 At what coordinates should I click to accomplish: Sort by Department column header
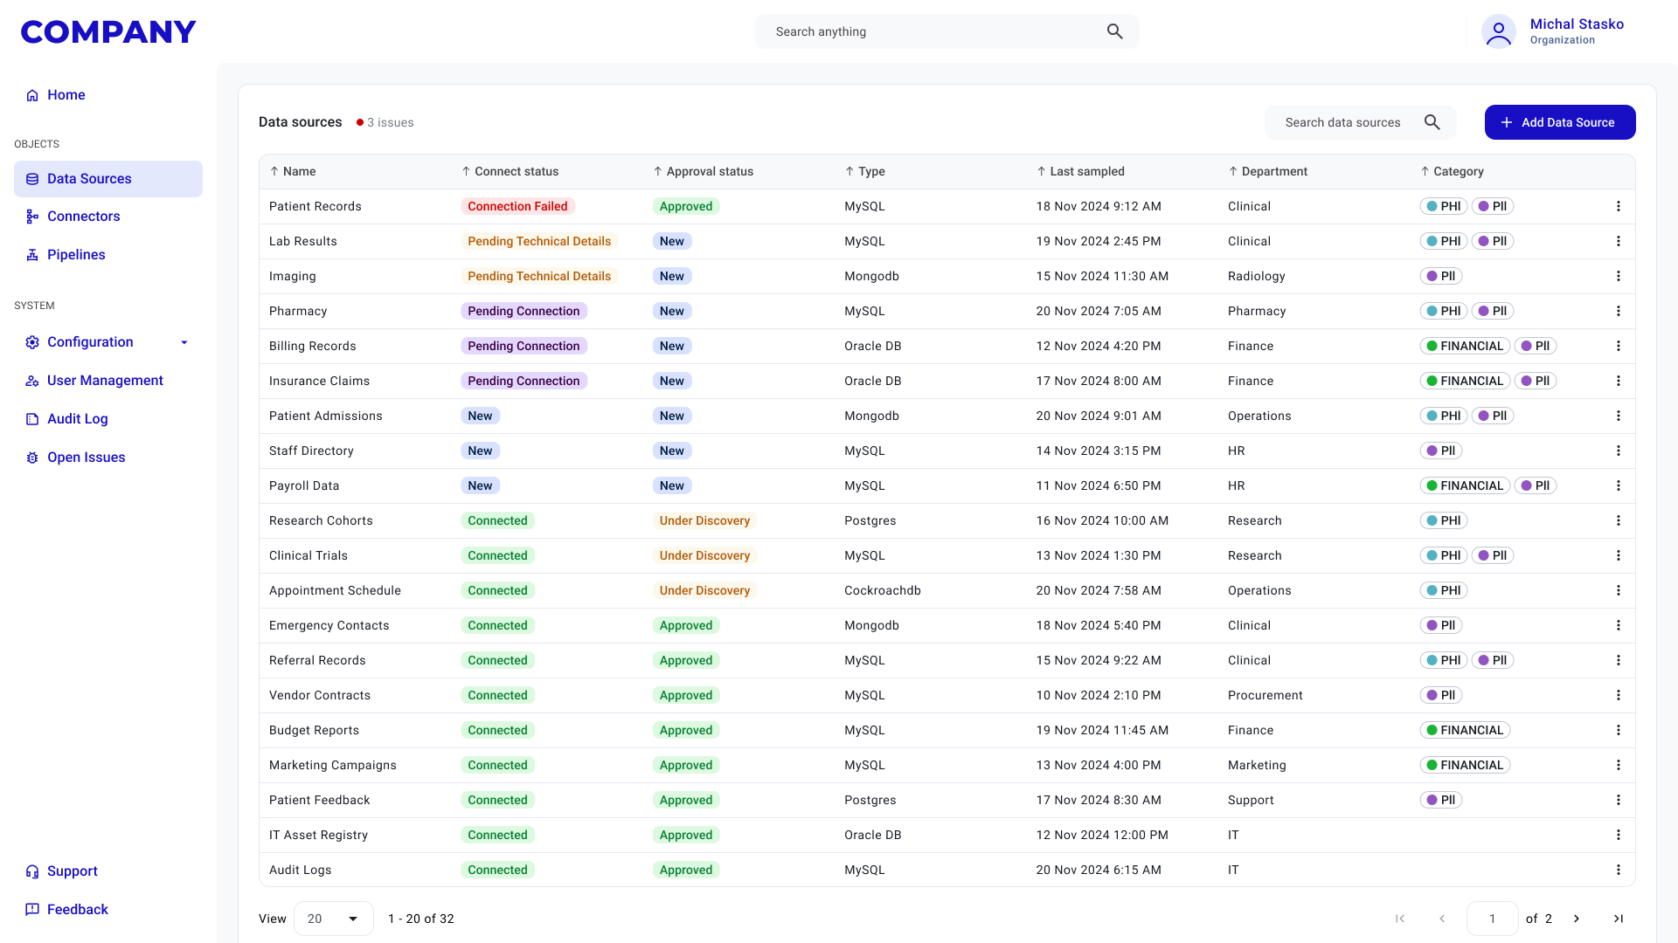[1267, 171]
